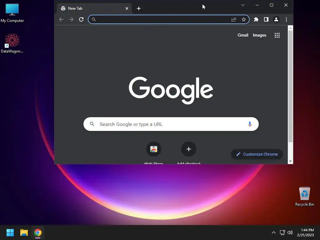Open Chrome's three-dot menu
Viewport: 320px width, 240px height.
click(x=286, y=19)
